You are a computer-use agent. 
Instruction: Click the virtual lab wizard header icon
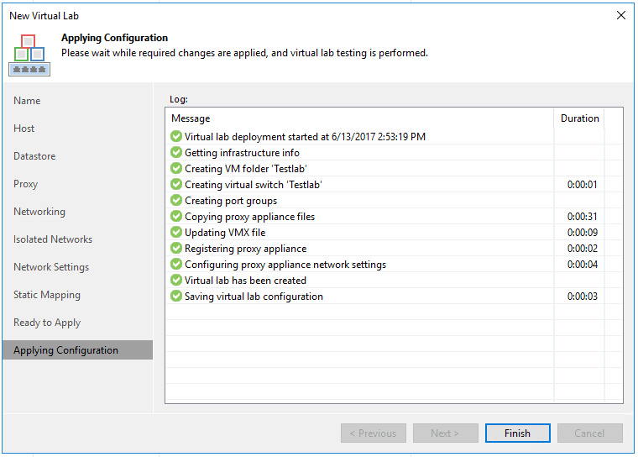[29, 55]
